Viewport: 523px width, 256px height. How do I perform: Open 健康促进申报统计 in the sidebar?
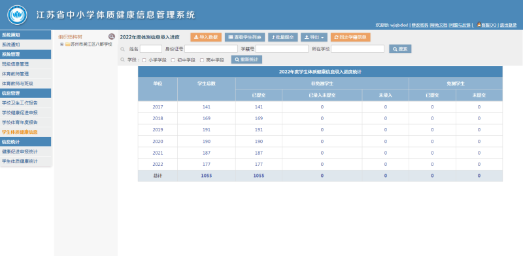[25, 152]
